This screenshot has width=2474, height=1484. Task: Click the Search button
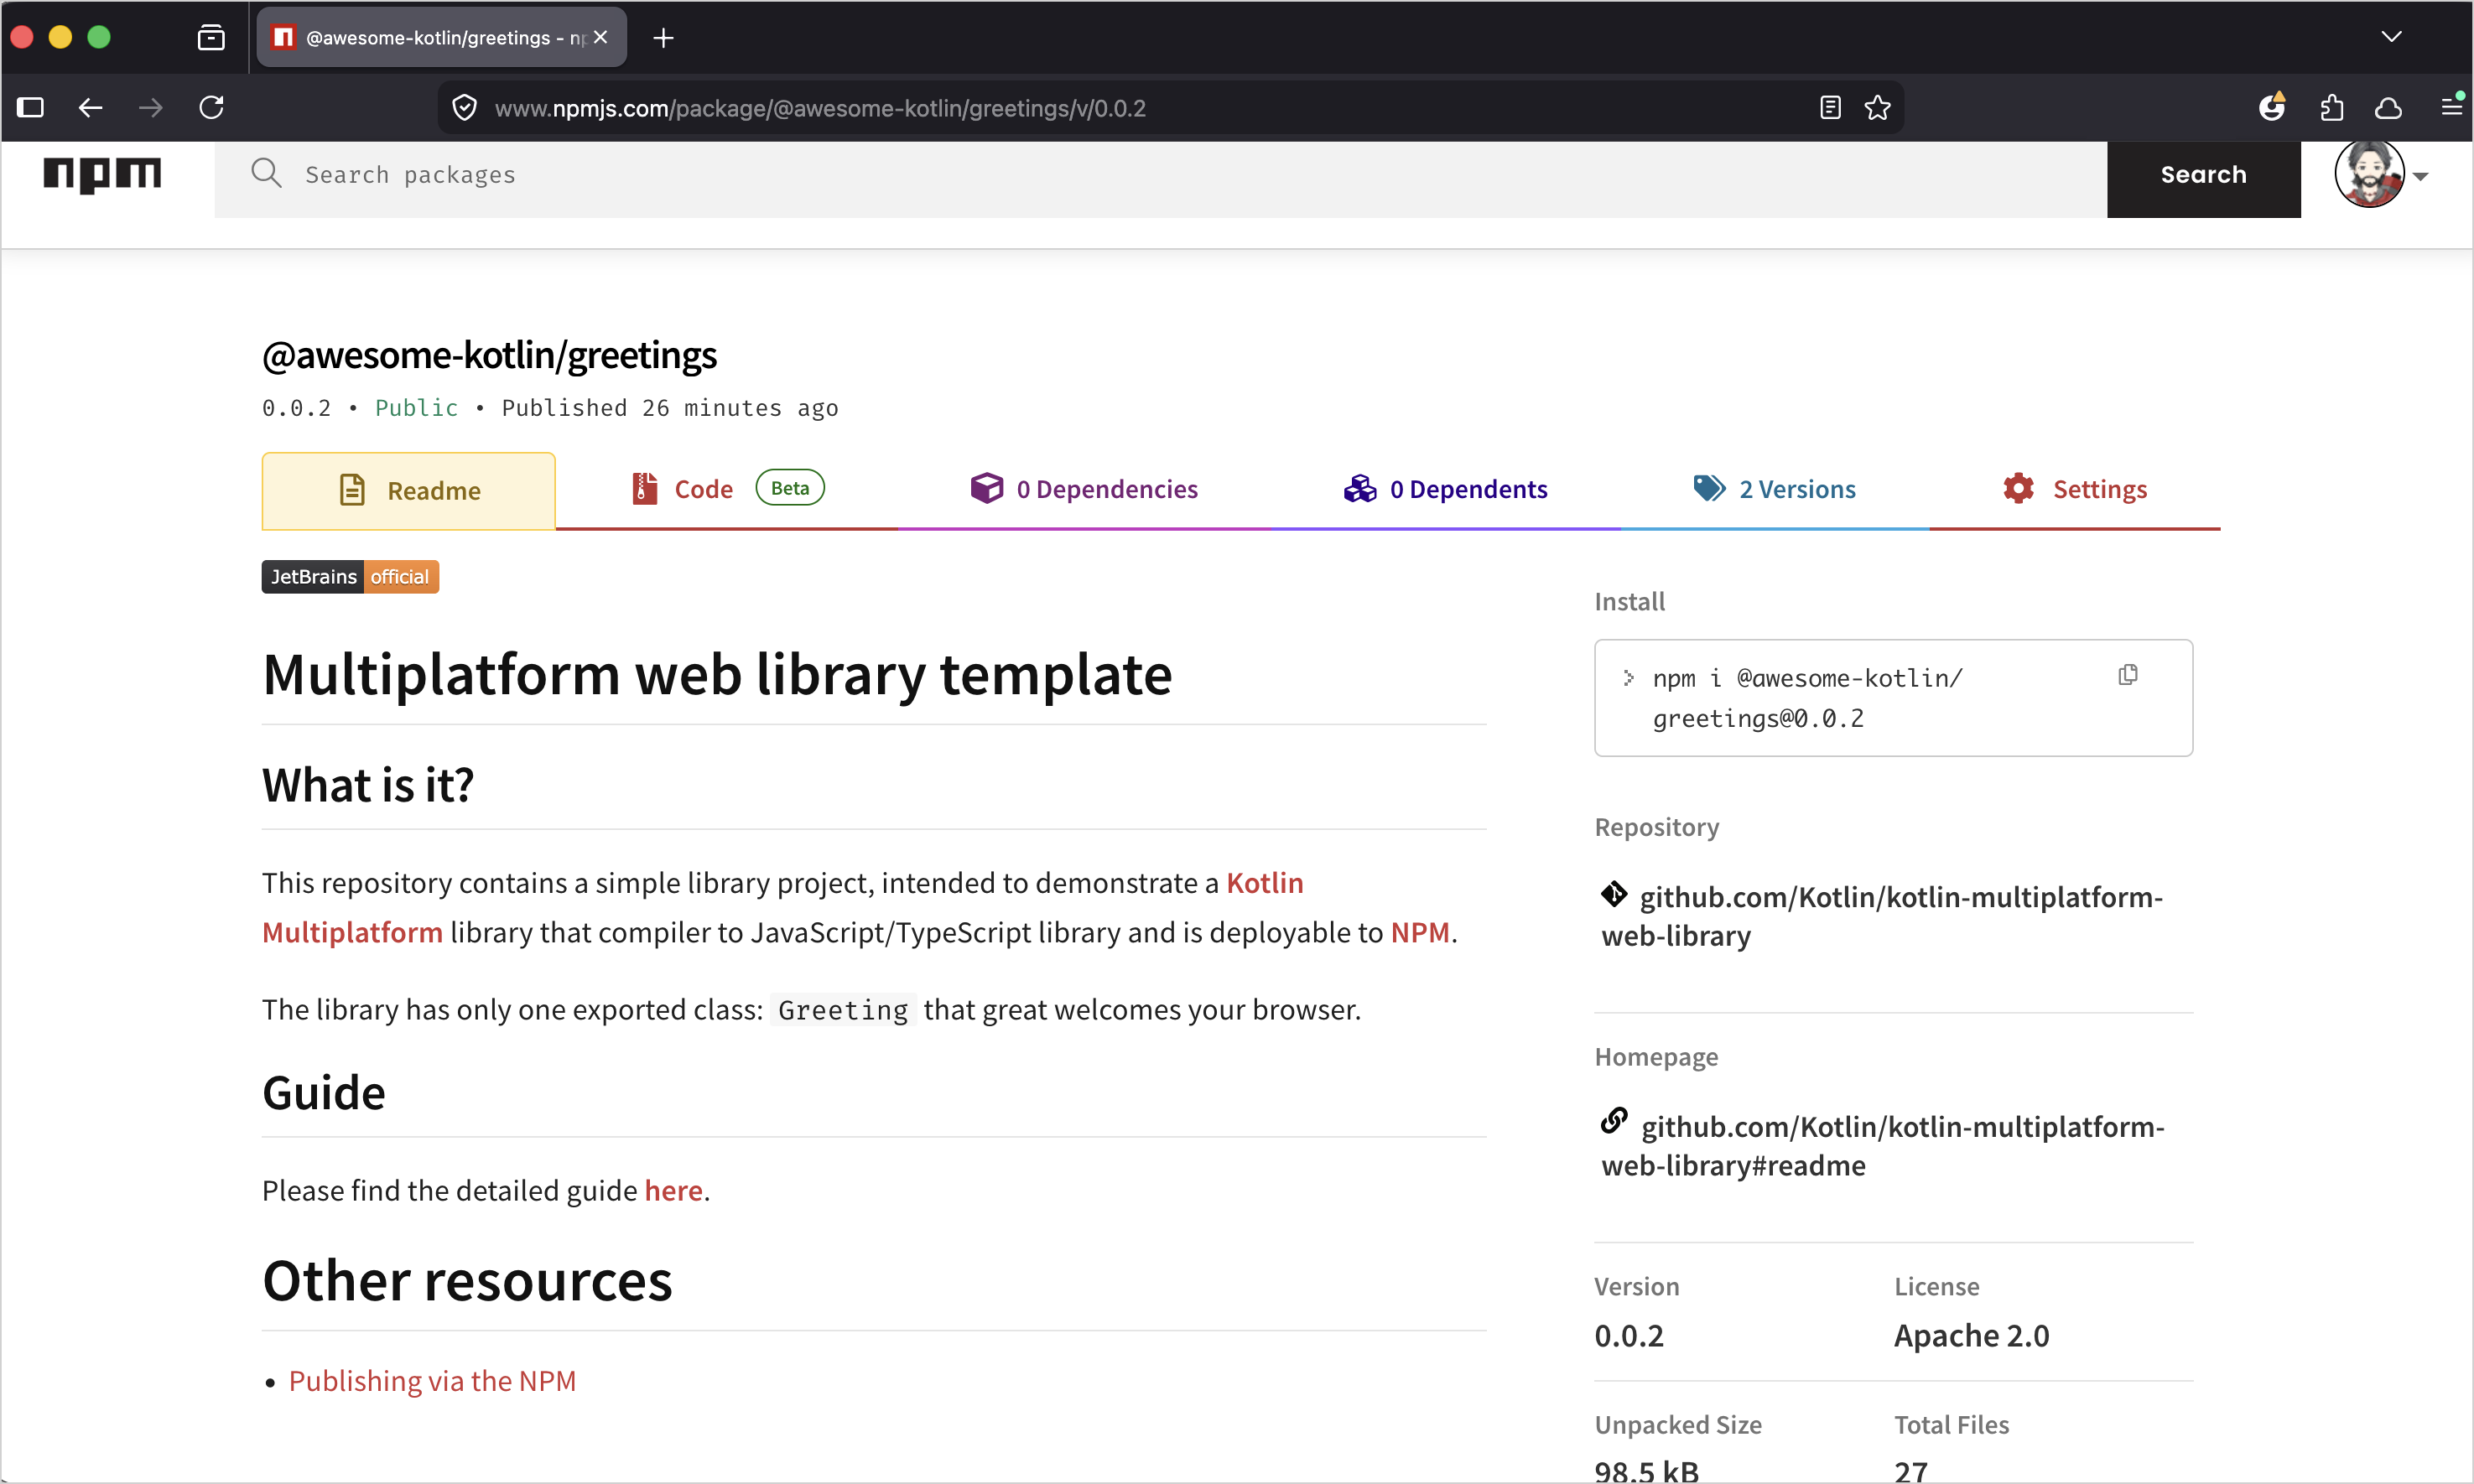coord(2203,173)
